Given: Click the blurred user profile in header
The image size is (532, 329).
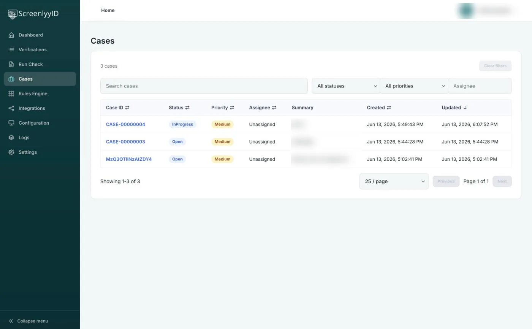Looking at the screenshot, I should (486, 11).
